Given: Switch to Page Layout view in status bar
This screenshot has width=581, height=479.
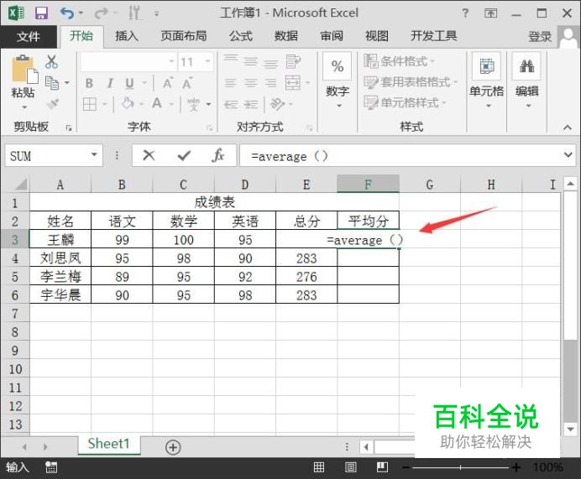Looking at the screenshot, I should pyautogui.click(x=350, y=467).
